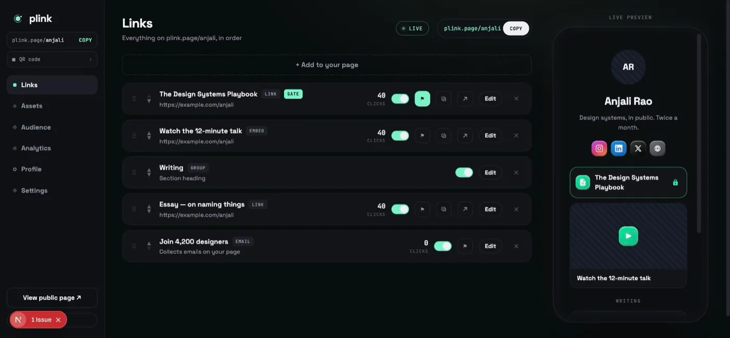Image resolution: width=730 pixels, height=338 pixels.
Task: Click COPY next to plink.page/anjali in sidebar
Action: pos(86,40)
